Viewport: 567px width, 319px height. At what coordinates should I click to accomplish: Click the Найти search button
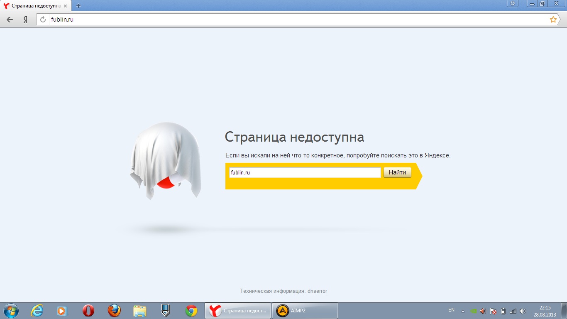click(x=397, y=172)
